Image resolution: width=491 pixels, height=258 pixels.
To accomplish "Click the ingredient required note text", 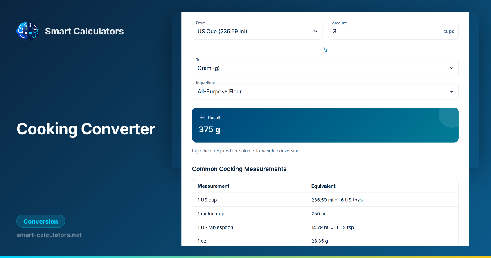I will (x=245, y=151).
